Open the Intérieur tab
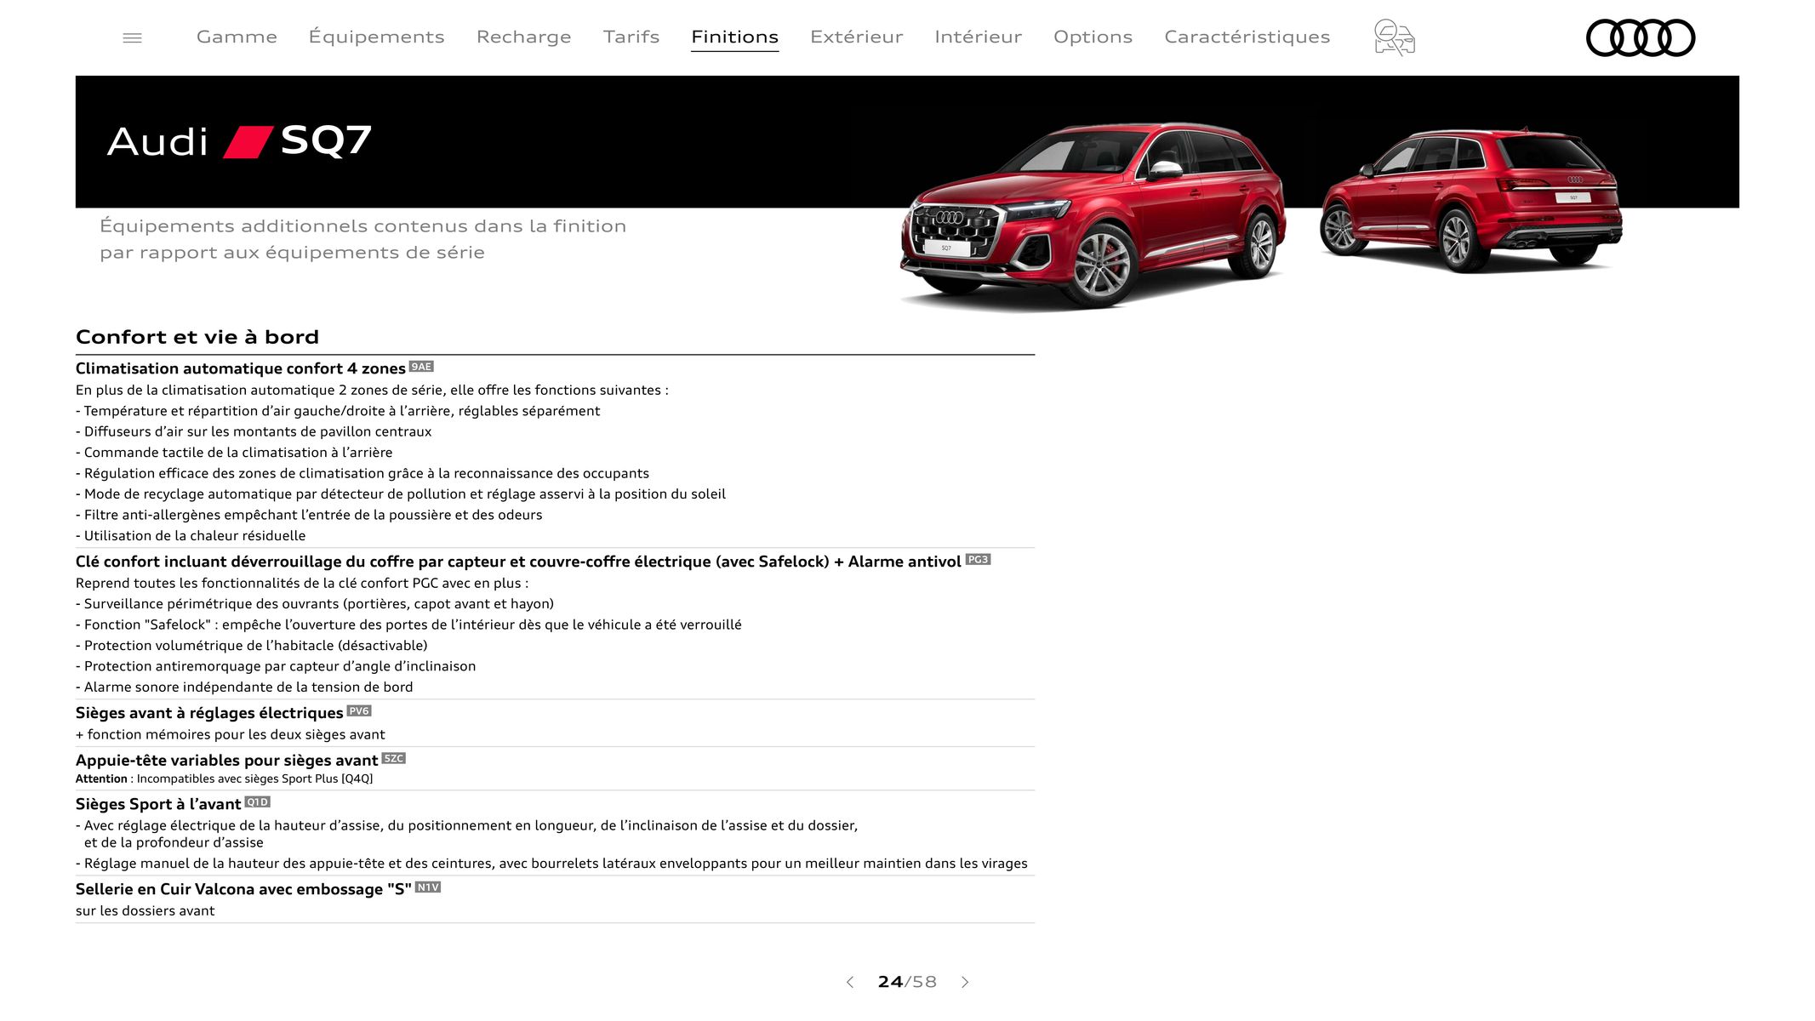 (978, 37)
